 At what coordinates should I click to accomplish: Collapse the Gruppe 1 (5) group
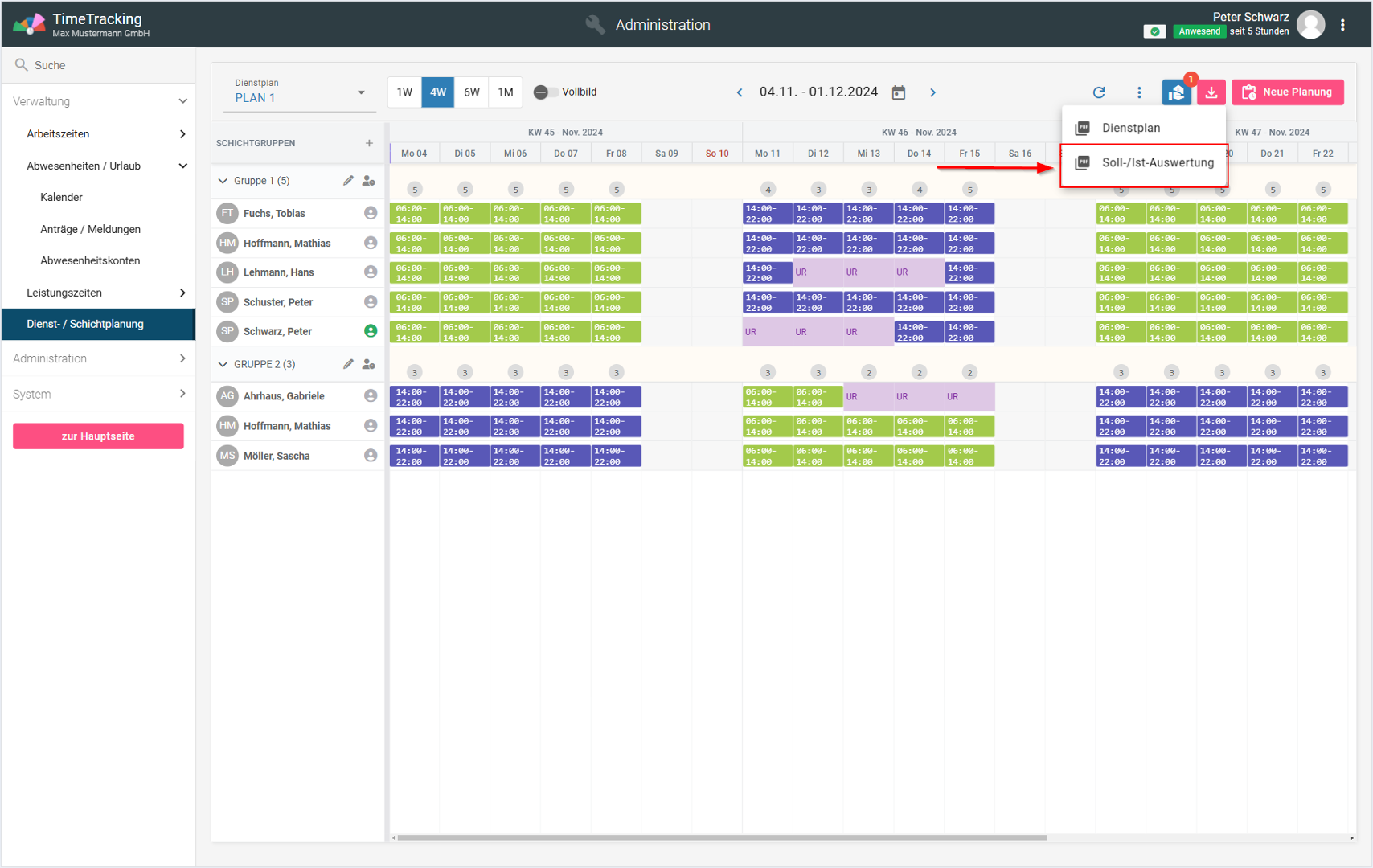coord(223,181)
